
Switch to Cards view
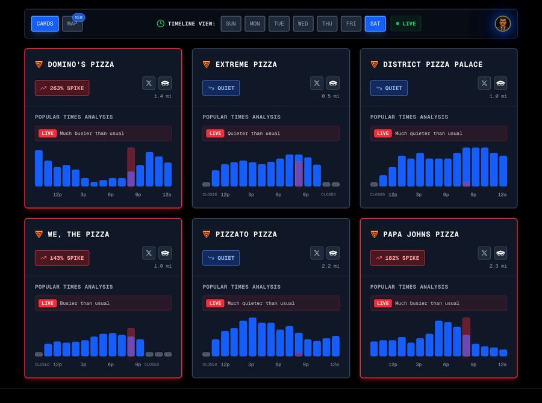coord(45,23)
